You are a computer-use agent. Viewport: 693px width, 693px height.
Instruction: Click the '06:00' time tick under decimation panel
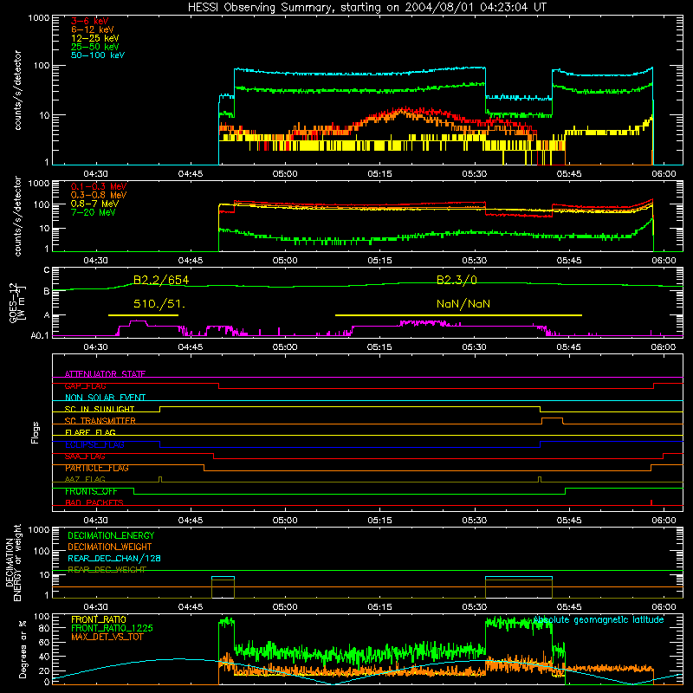(664, 607)
